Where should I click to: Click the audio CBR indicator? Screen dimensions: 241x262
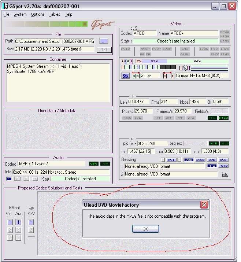click(x=93, y=163)
